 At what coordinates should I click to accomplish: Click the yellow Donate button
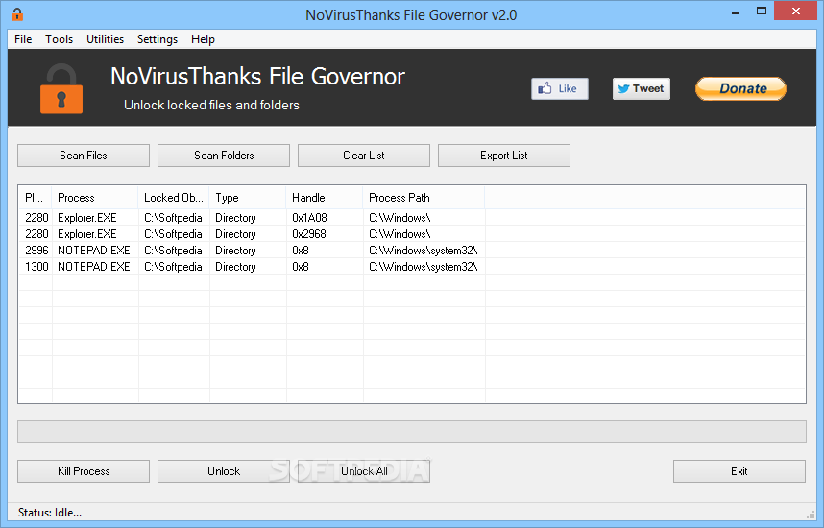pos(741,88)
